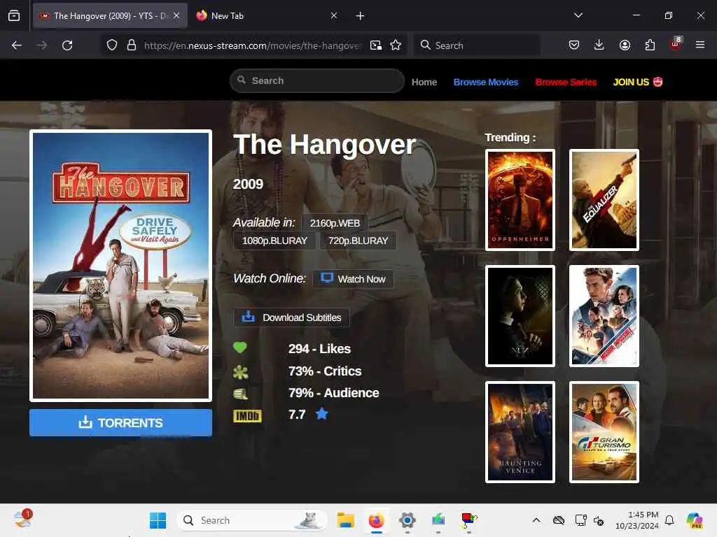Click the Windows taskbar Search box
This screenshot has height=537, width=717.
(x=251, y=520)
